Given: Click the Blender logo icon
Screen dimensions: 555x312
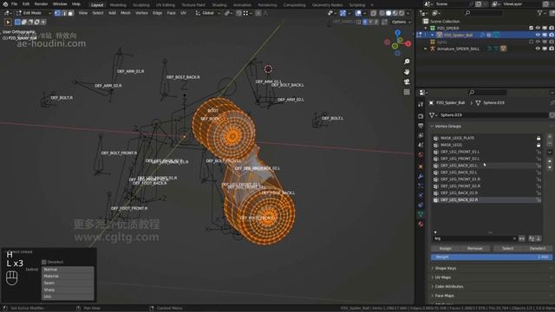Looking at the screenshot, I should click(x=5, y=4).
